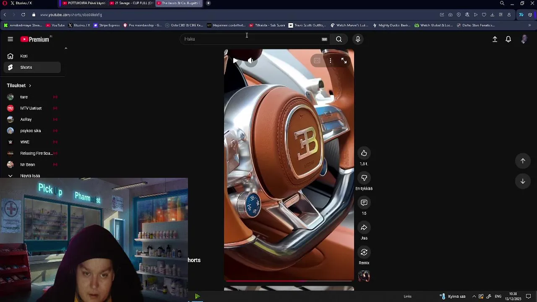The height and width of the screenshot is (302, 537).
Task: Open the psykoo sika channel
Action: (x=32, y=131)
